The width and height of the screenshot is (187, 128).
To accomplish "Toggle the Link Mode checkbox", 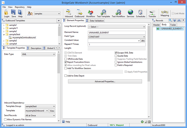I will point(173,13).
